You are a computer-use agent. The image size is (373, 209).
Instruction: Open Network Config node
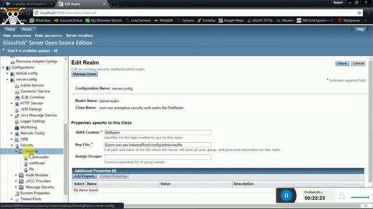(33, 133)
